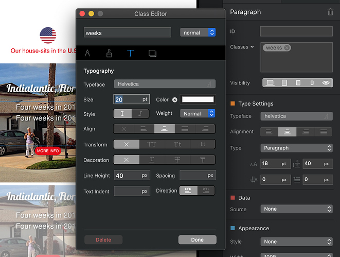
Task: Delete the Paragraph element with trash icon
Action: click(330, 12)
